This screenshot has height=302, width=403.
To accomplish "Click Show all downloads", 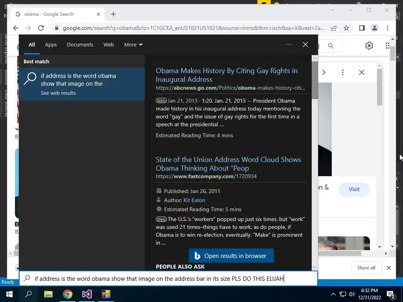I will 366,267.
